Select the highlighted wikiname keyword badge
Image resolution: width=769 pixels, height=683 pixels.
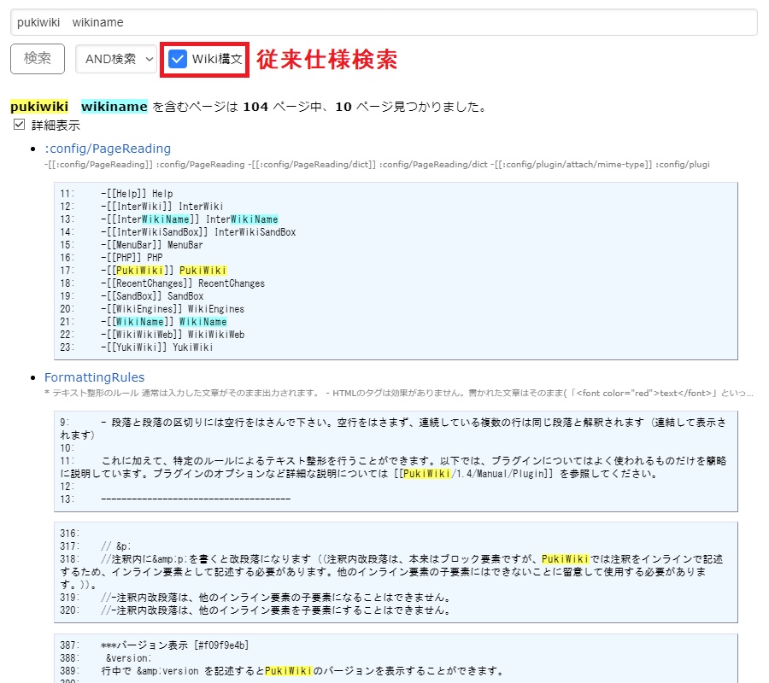(114, 107)
